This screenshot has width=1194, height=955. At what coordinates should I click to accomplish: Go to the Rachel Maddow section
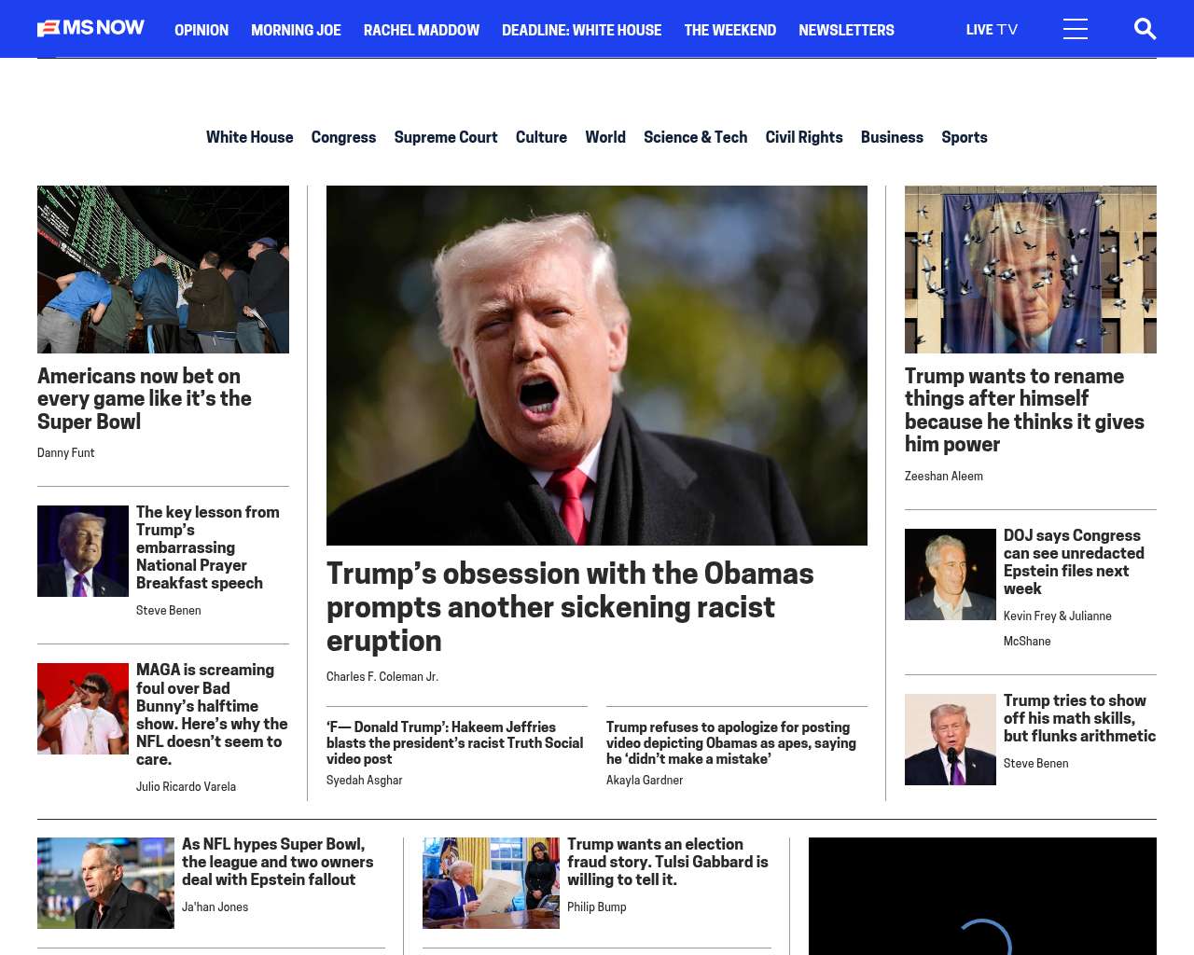[x=421, y=30]
